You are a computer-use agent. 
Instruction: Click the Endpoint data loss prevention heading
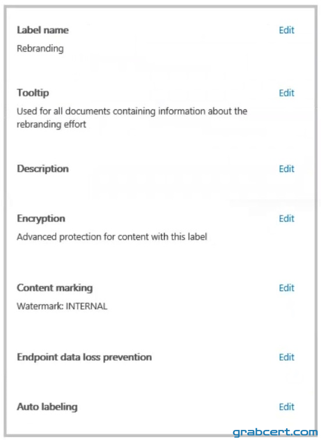(x=84, y=357)
